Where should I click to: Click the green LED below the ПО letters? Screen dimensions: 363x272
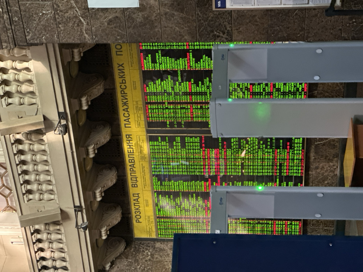[231, 45]
